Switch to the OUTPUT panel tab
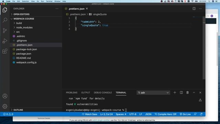This screenshot has width=220, height=124. coord(86,93)
